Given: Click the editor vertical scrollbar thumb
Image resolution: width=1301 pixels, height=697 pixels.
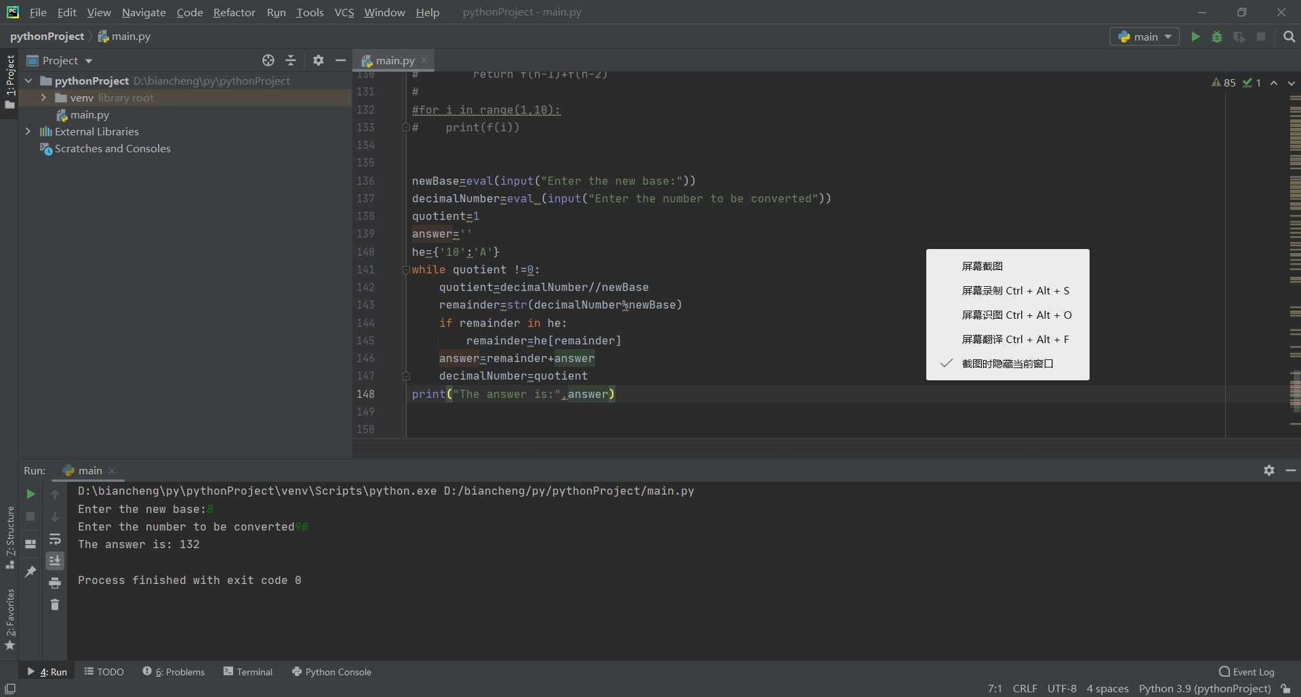Looking at the screenshot, I should click(x=1295, y=390).
